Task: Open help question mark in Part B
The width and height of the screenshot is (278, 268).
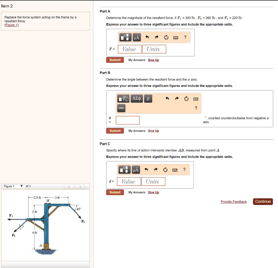Action: (x=196, y=108)
